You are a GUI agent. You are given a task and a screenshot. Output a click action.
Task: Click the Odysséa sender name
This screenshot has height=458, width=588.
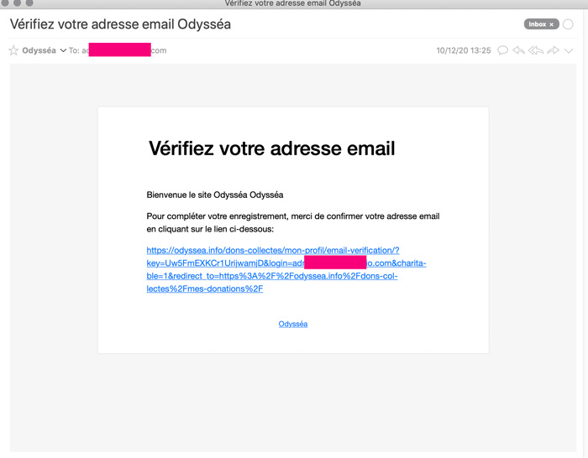pos(39,50)
